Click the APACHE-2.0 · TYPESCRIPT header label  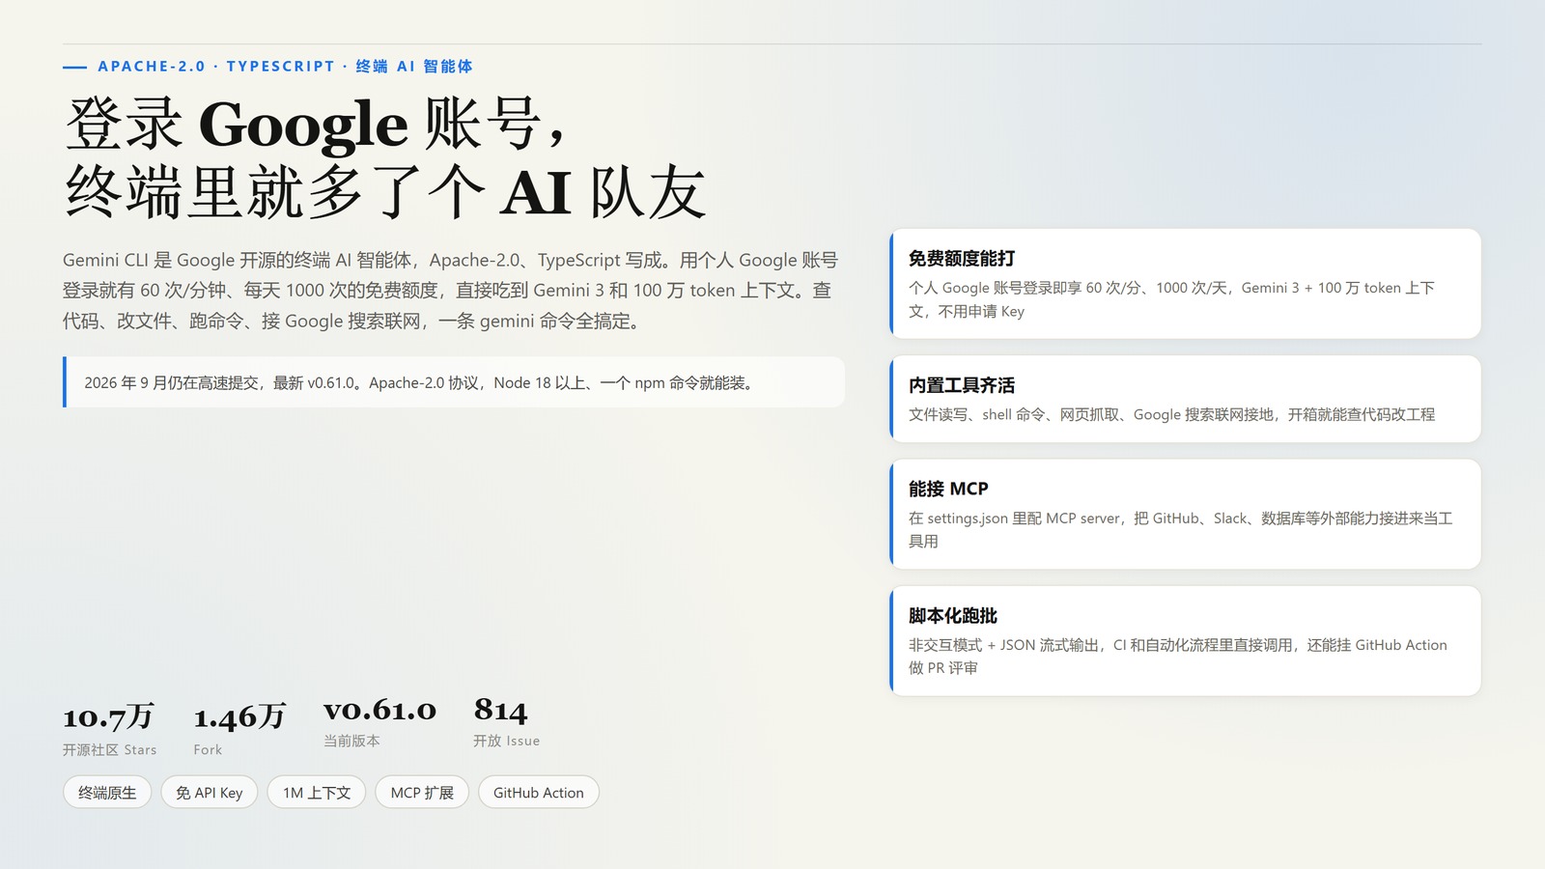[285, 67]
